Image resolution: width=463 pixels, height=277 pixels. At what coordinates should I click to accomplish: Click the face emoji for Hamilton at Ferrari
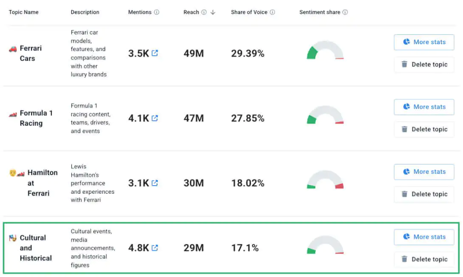coord(12,172)
